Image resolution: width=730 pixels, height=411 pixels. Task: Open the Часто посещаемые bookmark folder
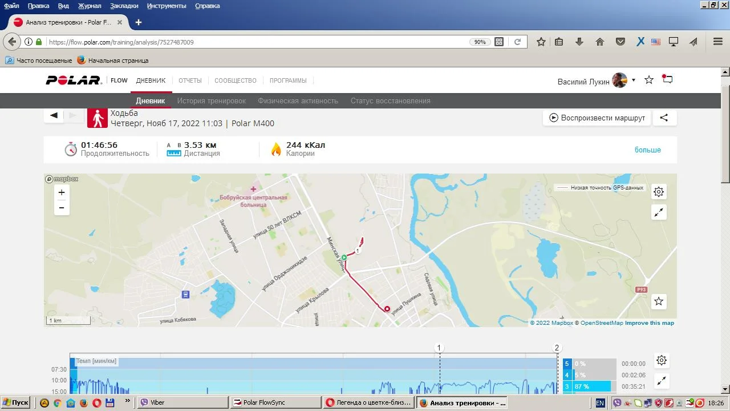(x=39, y=60)
